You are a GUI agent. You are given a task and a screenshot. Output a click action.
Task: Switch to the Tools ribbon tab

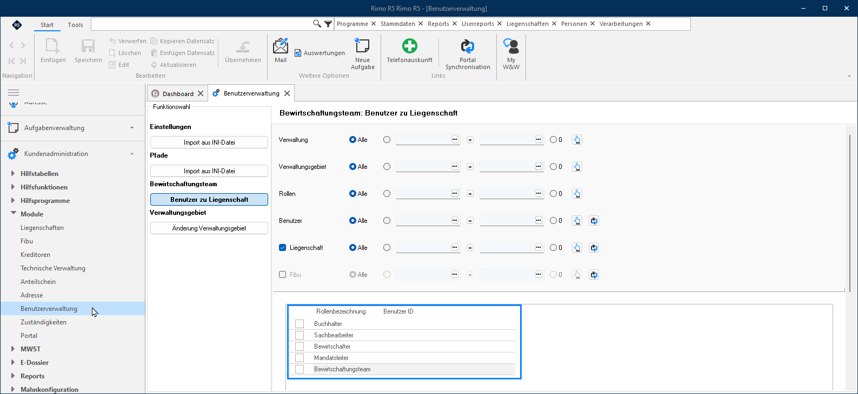[x=76, y=25]
